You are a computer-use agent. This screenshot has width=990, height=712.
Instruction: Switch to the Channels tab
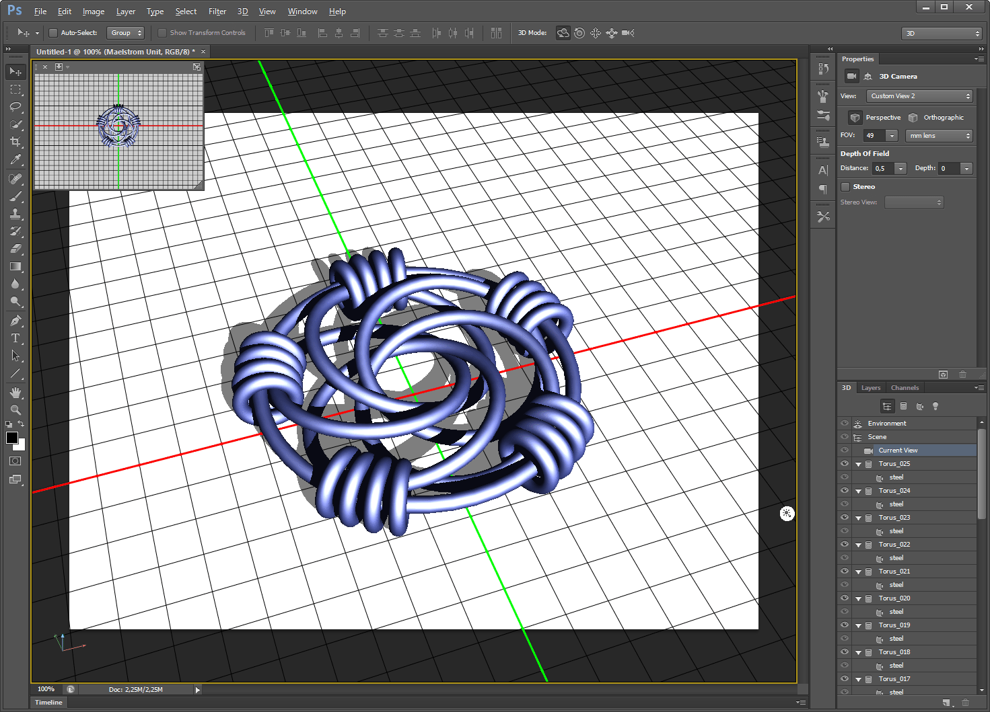(905, 388)
